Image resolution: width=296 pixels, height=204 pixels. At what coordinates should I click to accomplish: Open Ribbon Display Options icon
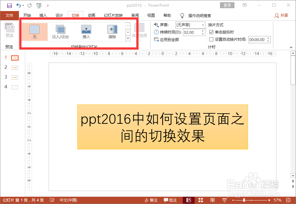click(245, 5)
